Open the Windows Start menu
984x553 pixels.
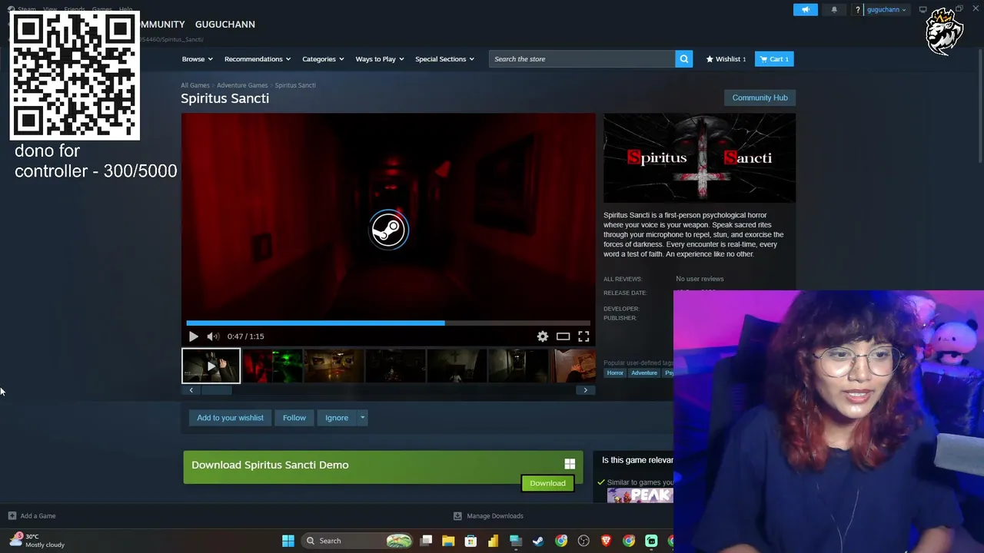pyautogui.click(x=288, y=541)
